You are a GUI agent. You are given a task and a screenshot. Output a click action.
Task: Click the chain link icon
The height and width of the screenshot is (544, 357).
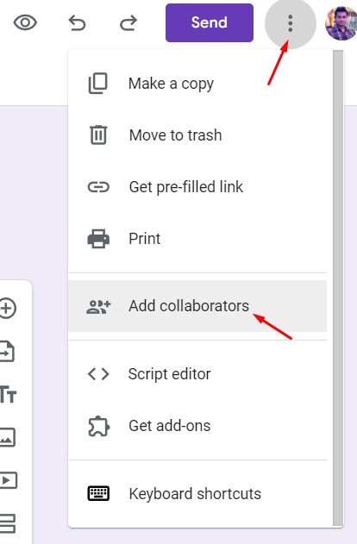pyautogui.click(x=98, y=187)
